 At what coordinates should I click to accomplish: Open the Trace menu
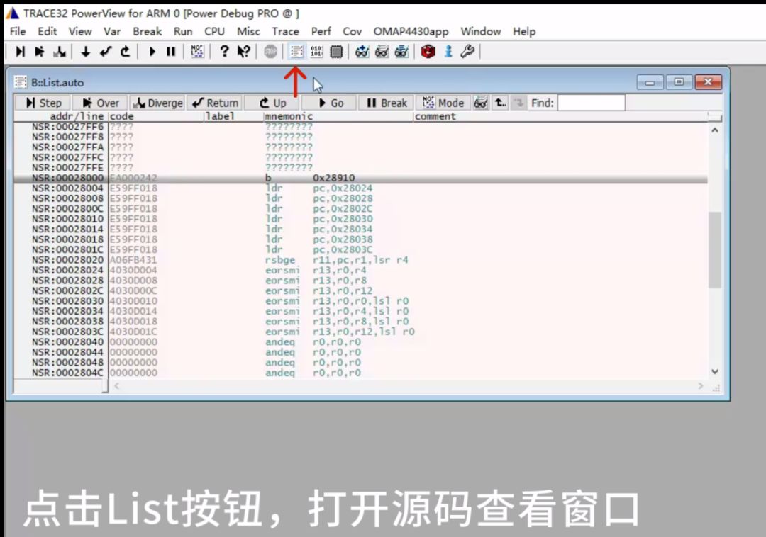[x=285, y=31]
